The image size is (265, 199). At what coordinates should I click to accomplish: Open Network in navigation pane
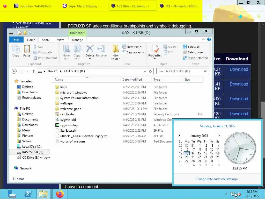click(25, 168)
